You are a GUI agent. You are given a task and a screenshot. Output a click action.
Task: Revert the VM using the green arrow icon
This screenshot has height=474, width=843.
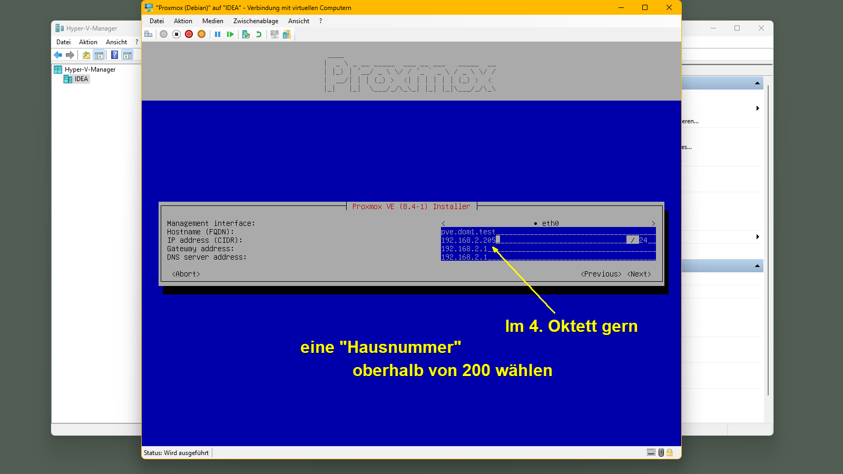(x=259, y=34)
